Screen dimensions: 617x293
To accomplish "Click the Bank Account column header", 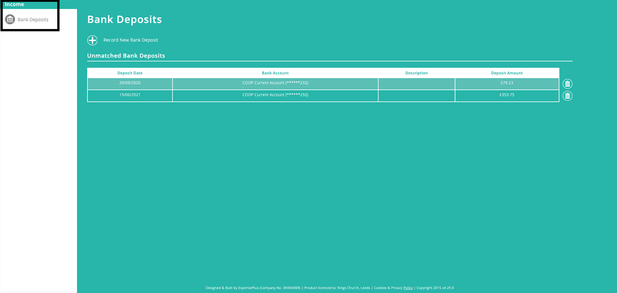I will click(275, 73).
